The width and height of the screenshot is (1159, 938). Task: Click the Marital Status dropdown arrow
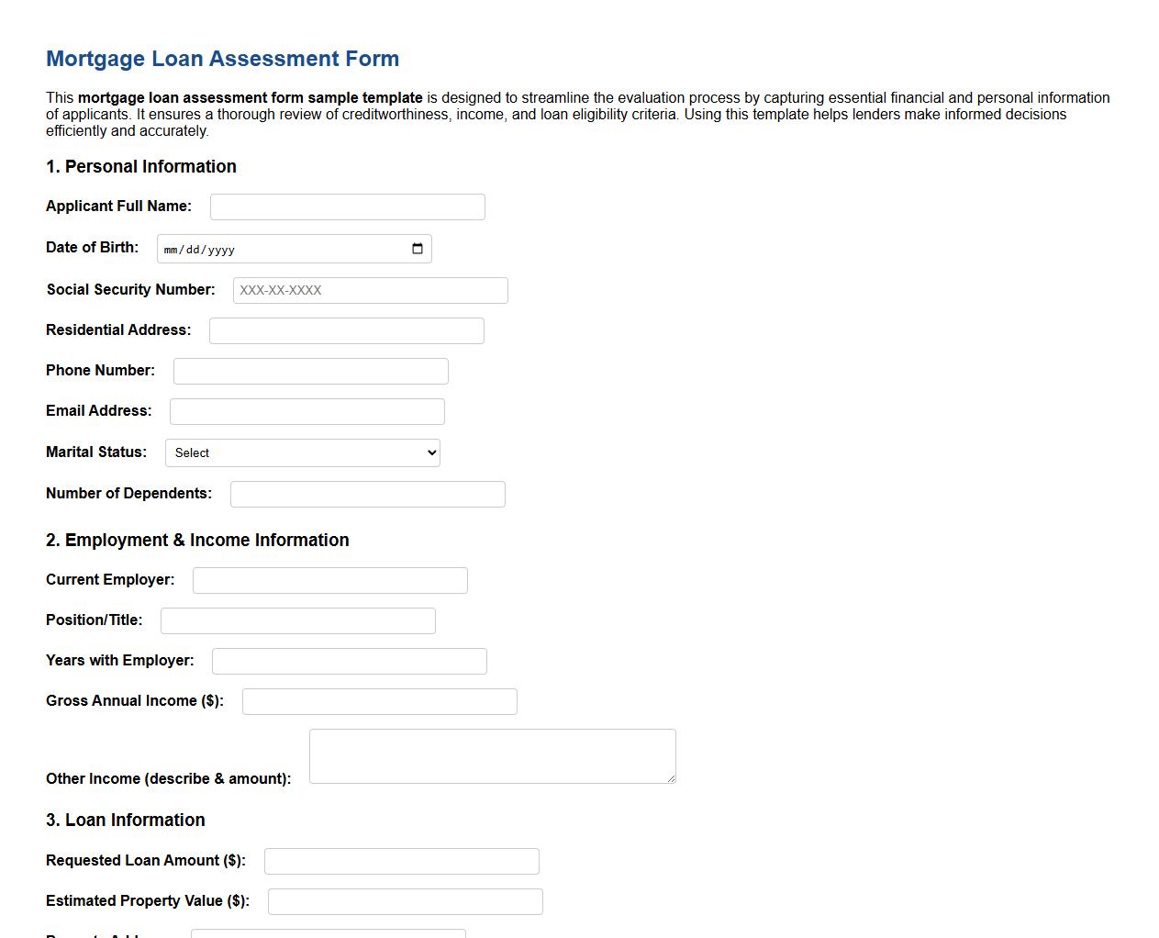coord(429,452)
